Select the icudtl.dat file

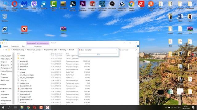[23, 102]
